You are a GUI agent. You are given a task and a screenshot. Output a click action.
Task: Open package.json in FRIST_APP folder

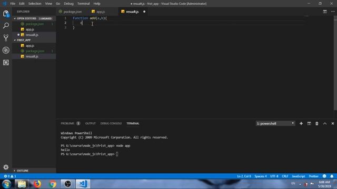point(34,51)
